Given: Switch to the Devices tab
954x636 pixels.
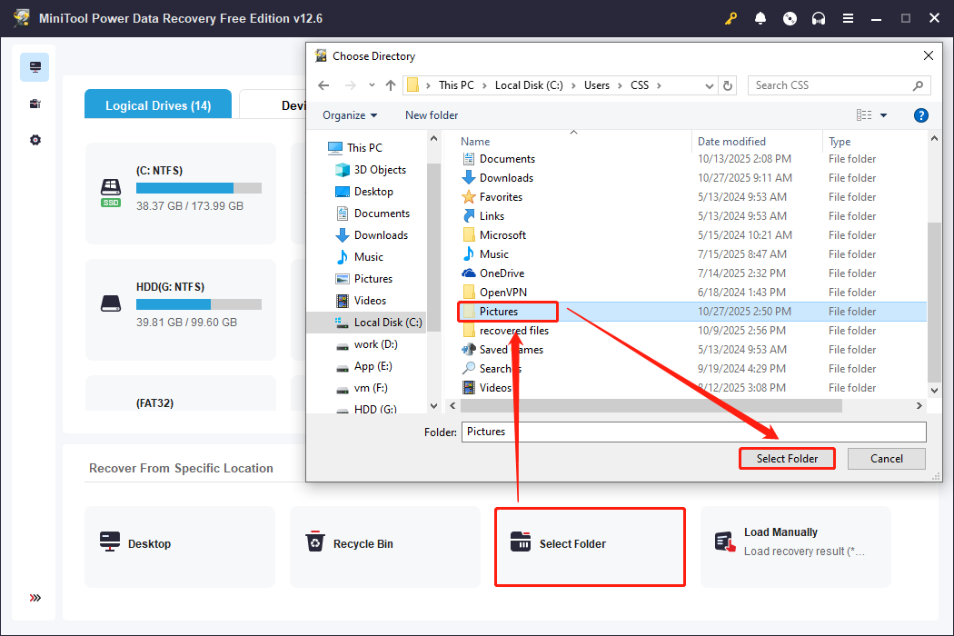Looking at the screenshot, I should coord(293,104).
